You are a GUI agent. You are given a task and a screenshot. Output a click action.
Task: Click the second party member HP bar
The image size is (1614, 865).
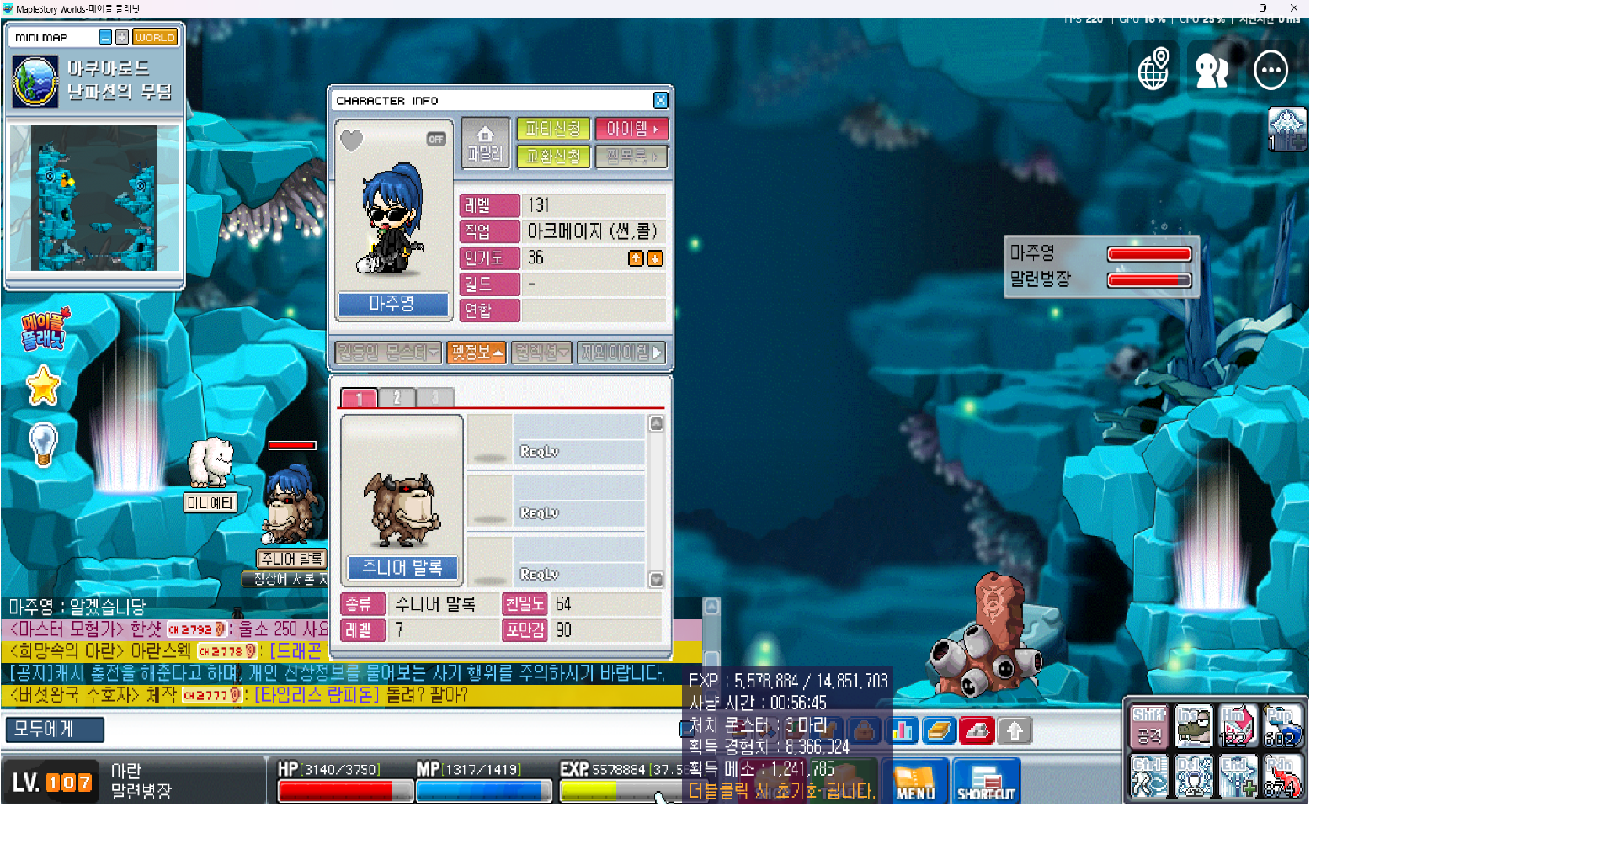(1149, 280)
